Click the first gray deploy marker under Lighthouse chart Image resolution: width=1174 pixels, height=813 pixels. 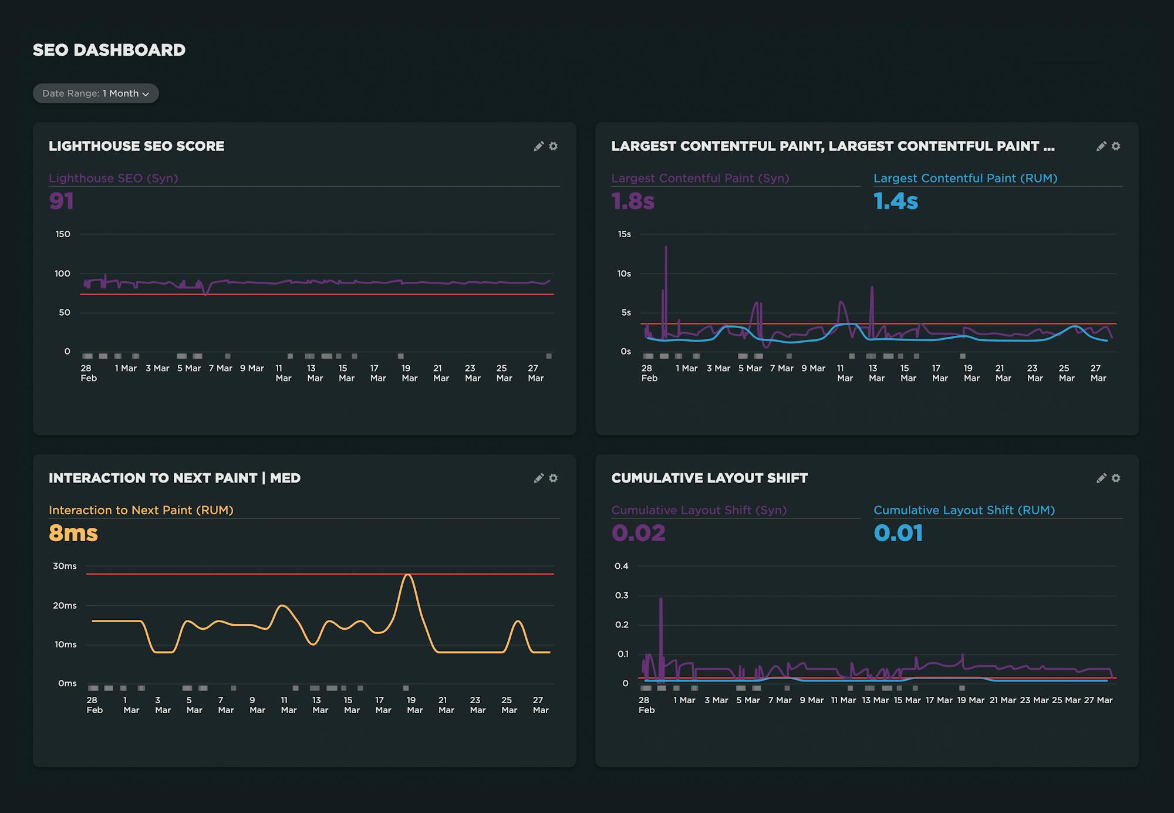point(87,356)
